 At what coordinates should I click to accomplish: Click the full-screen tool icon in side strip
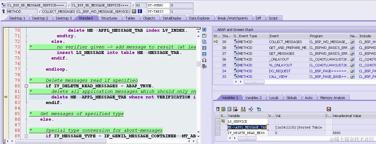[x=204, y=48]
